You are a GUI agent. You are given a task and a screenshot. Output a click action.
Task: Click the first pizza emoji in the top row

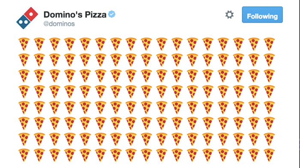(24, 44)
